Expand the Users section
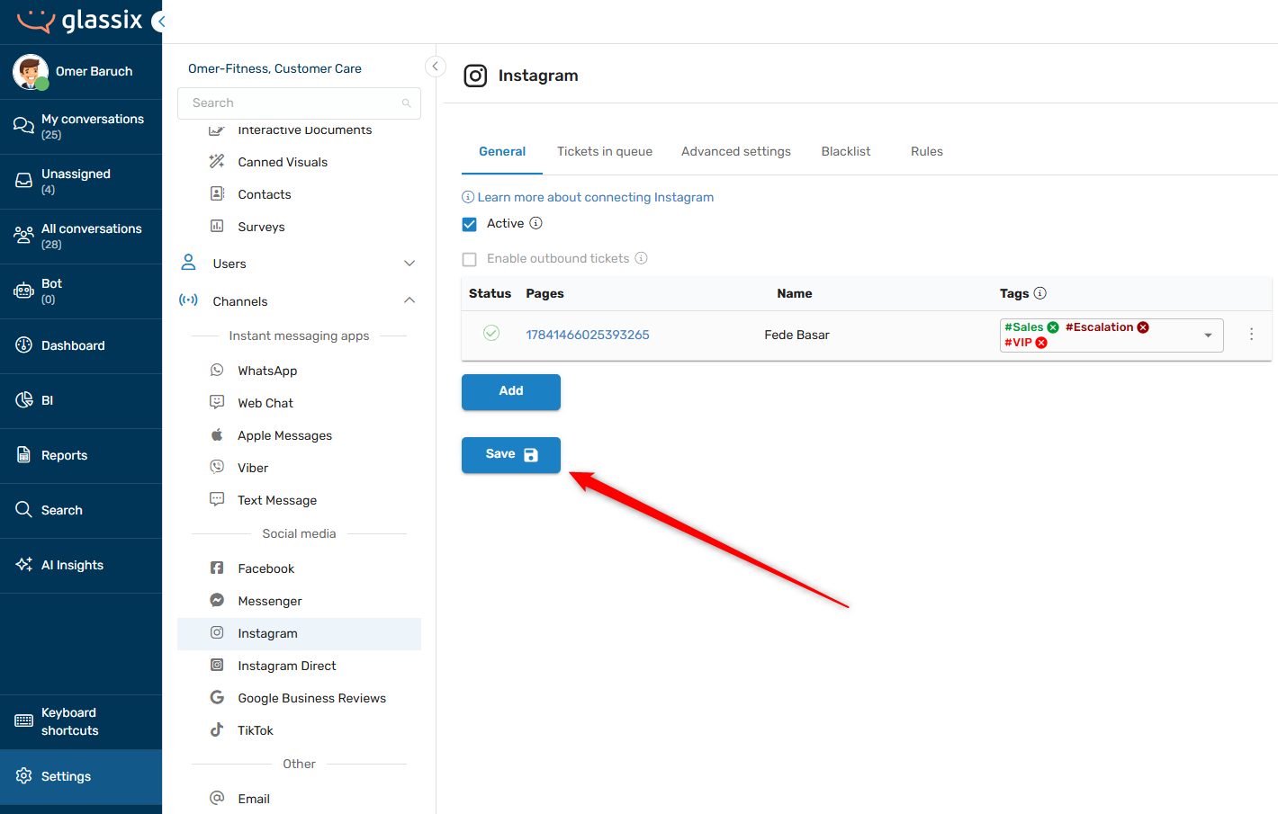Viewport: 1278px width, 814px height. (x=409, y=264)
